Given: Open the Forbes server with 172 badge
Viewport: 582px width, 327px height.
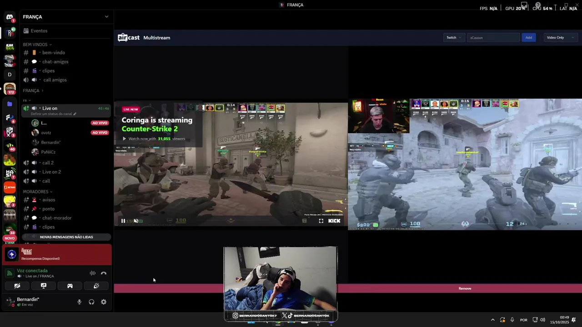Looking at the screenshot, I should [x=10, y=89].
